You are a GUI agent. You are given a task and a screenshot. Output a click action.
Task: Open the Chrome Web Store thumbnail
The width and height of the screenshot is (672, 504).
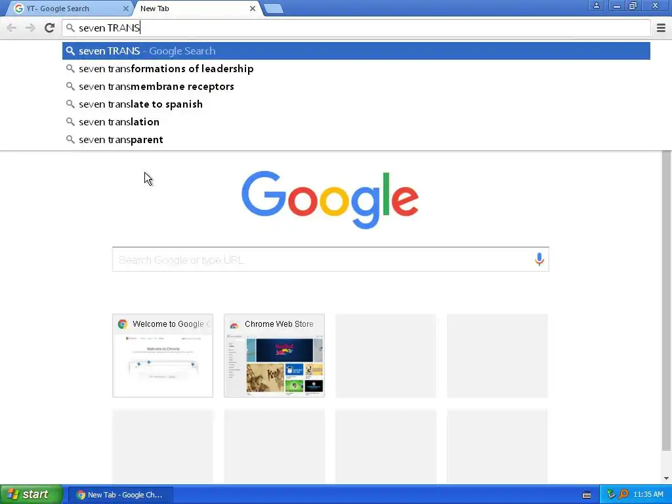pos(274,356)
